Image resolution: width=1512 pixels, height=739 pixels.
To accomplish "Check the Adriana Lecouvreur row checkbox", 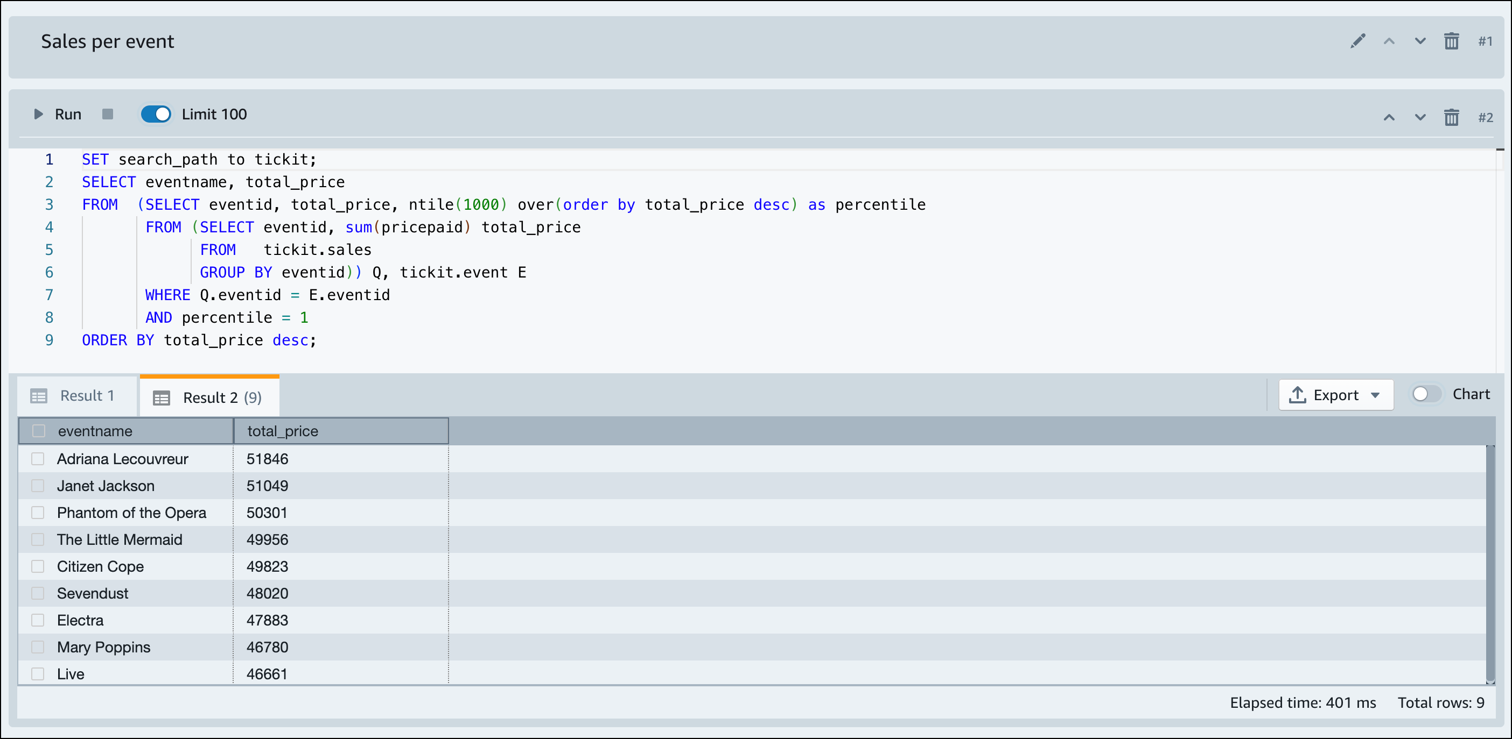I will [38, 459].
